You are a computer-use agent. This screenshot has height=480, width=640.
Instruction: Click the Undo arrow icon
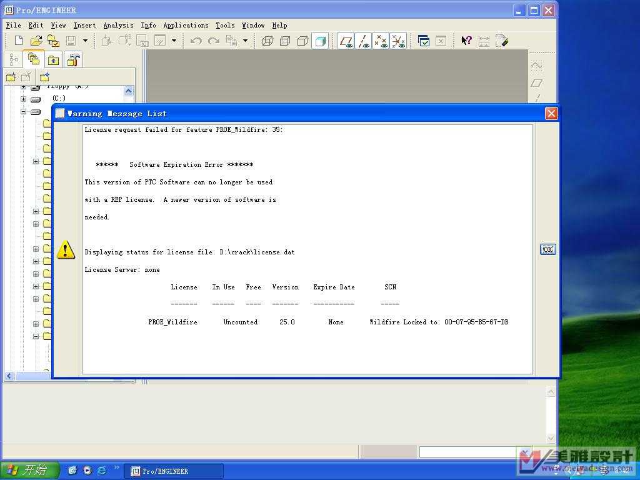point(196,41)
